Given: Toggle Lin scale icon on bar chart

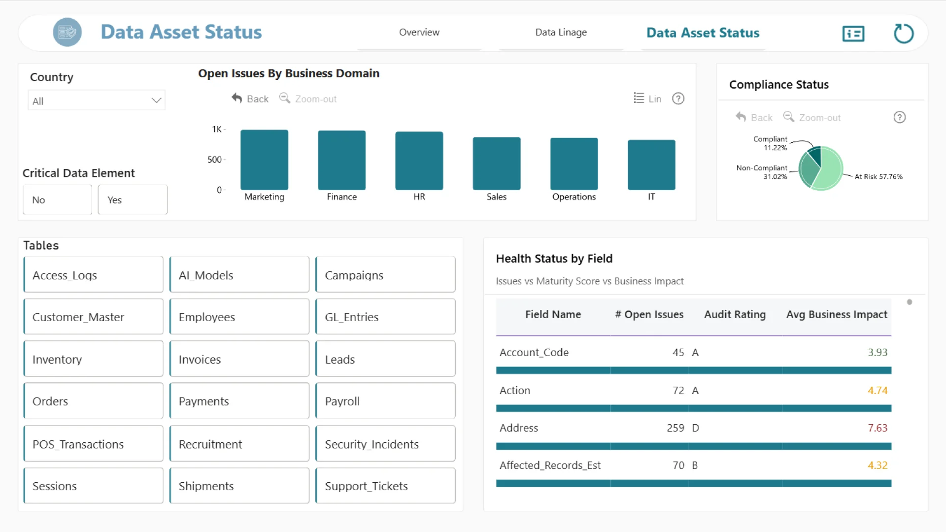Looking at the screenshot, I should [639, 99].
